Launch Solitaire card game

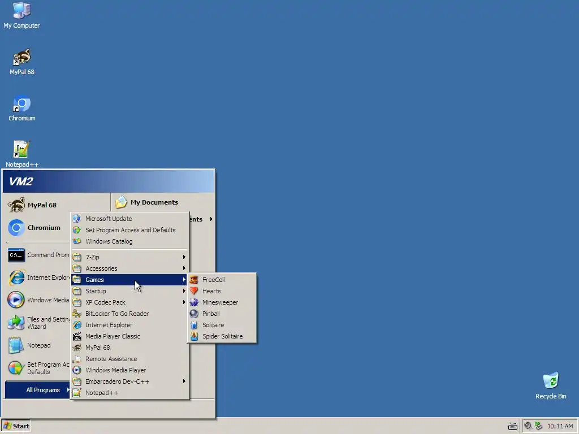[222, 325]
